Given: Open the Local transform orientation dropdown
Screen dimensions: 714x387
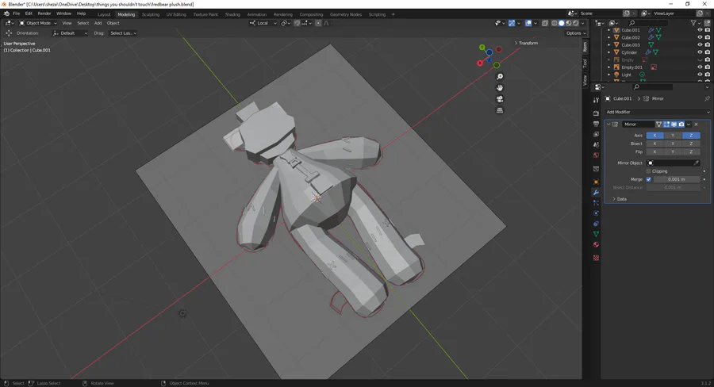Looking at the screenshot, I should click(263, 23).
